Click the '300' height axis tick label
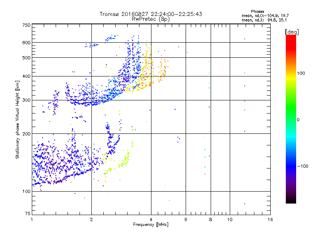318x239 pixels. [x=26, y=100]
